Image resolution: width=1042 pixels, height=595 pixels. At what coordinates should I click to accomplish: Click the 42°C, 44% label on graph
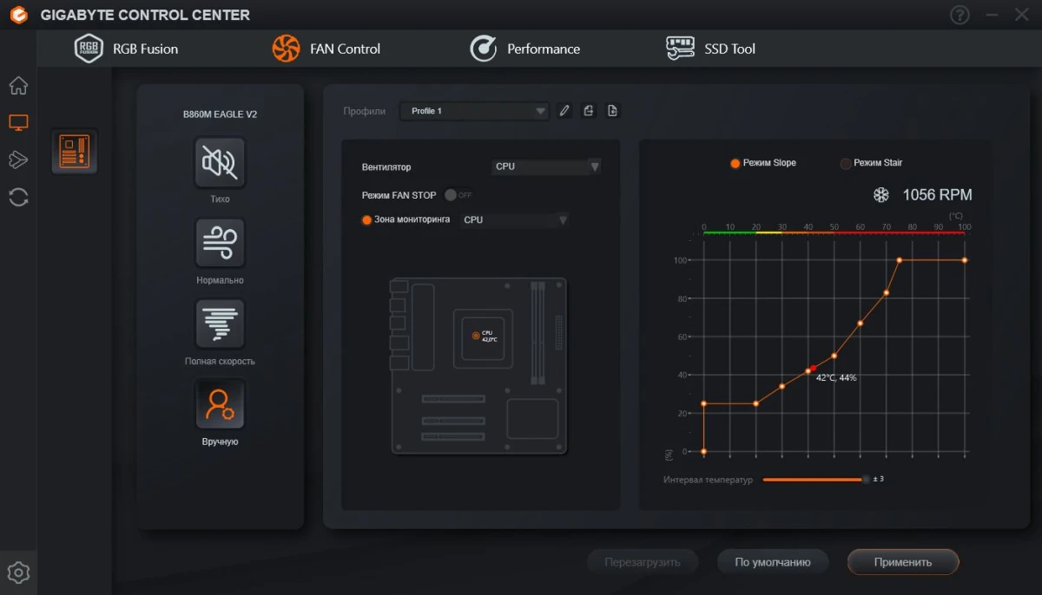[836, 378]
